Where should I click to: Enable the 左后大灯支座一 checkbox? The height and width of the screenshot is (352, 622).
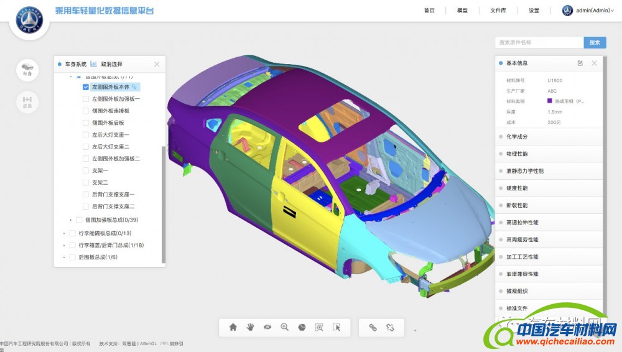tap(86, 135)
